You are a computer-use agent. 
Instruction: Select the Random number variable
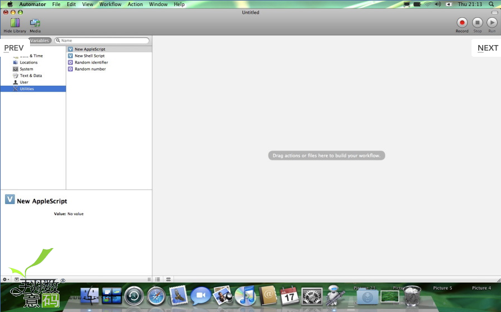pyautogui.click(x=110, y=69)
